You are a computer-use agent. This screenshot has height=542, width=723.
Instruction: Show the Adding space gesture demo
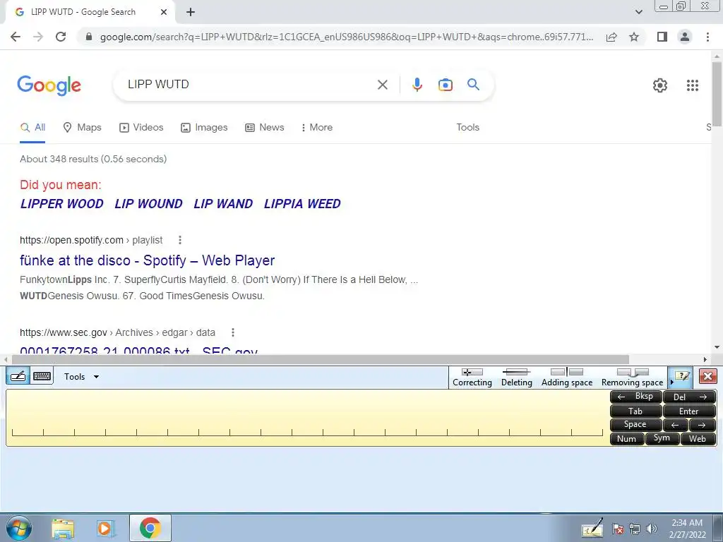point(567,378)
